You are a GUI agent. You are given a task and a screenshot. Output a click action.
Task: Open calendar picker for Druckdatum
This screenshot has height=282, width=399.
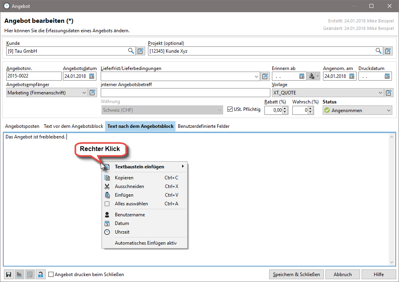[387, 76]
